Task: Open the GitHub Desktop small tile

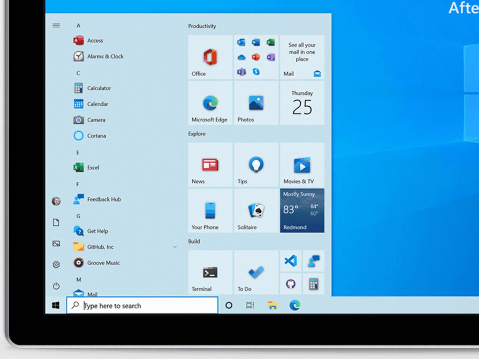Action: coord(291,284)
